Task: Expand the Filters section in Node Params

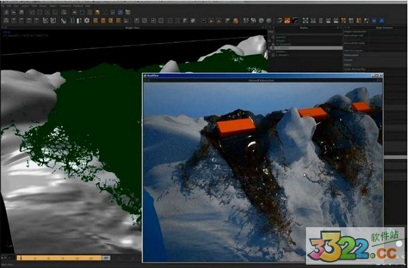Action: click(347, 65)
